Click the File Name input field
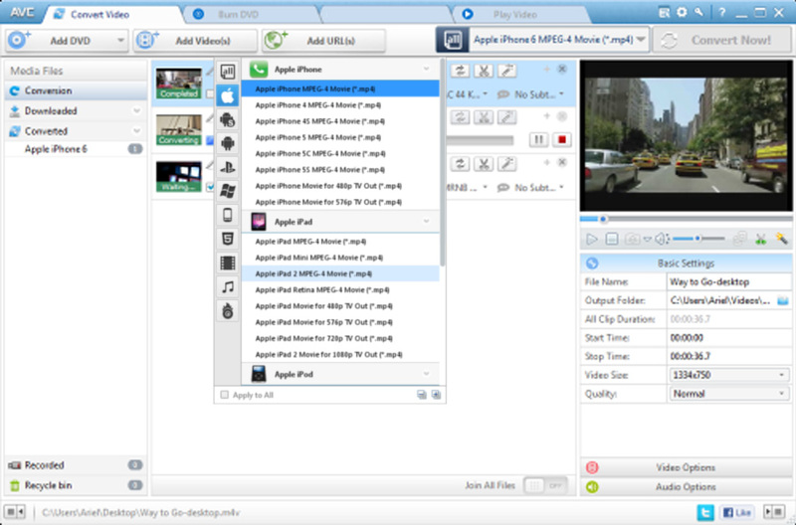The height and width of the screenshot is (525, 796). tap(728, 282)
